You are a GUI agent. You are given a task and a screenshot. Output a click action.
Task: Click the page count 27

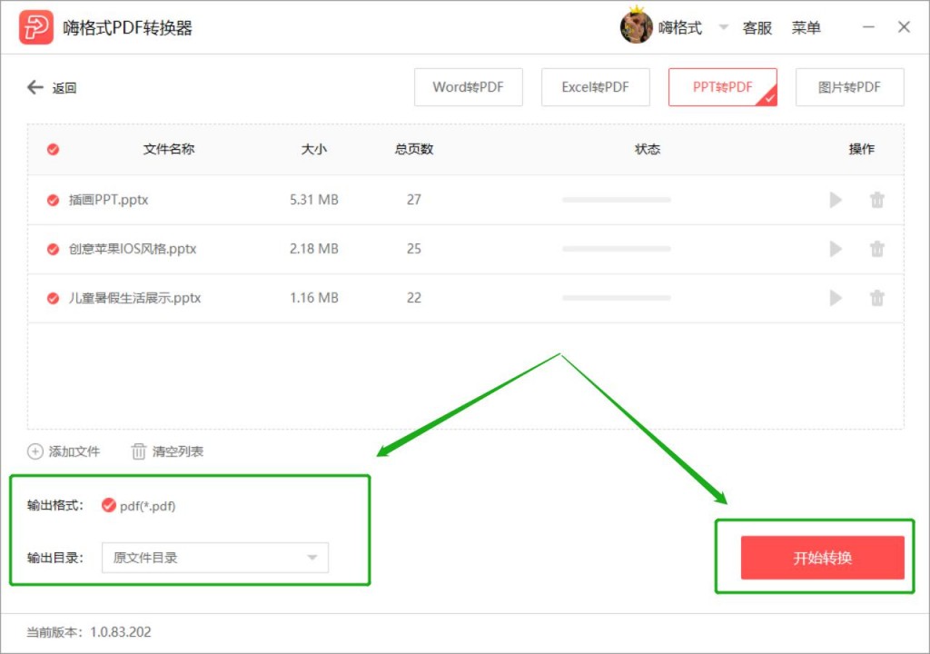(414, 200)
